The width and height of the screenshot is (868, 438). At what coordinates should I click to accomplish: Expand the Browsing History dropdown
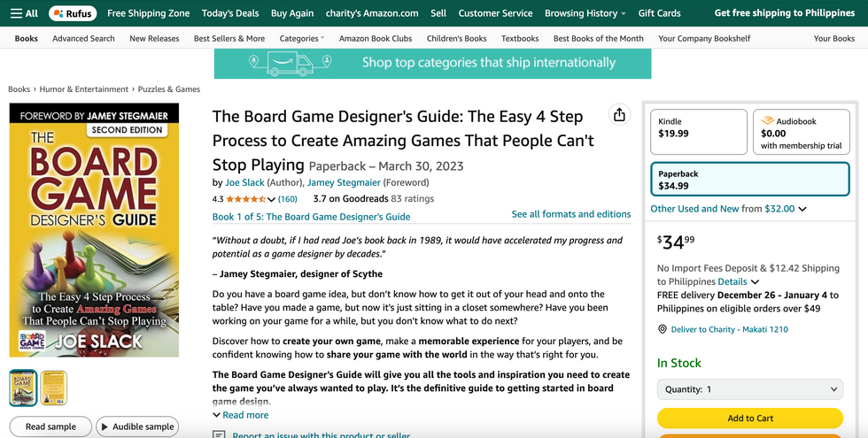585,13
